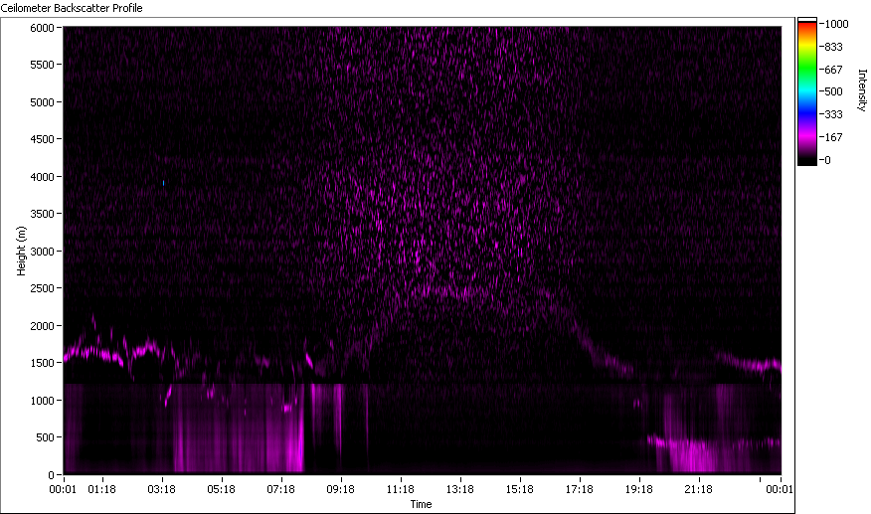This screenshot has width=871, height=514.
Task: Click the 3500 height axis tick label
Action: point(42,214)
